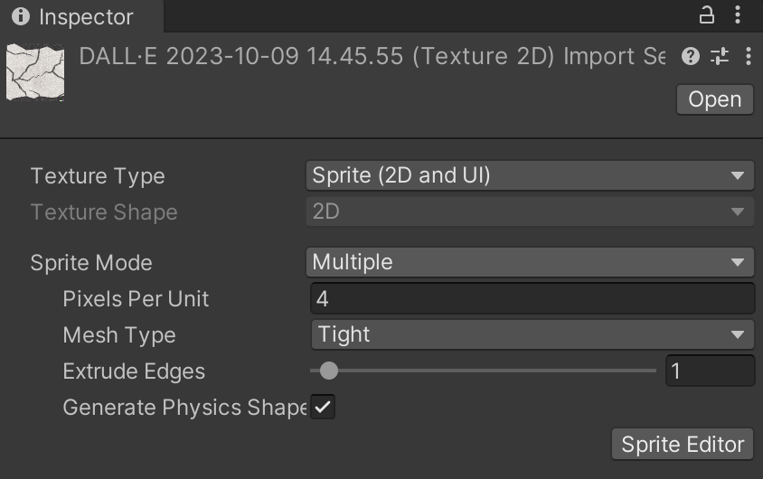
Task: Click the Inspector info icon
Action: tap(21, 16)
